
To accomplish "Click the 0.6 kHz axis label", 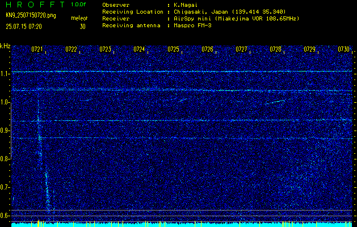I will 5,216.
